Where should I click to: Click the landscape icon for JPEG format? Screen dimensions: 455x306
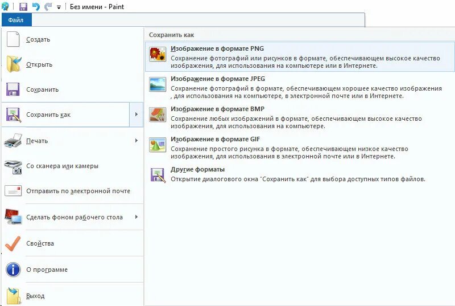pos(158,84)
